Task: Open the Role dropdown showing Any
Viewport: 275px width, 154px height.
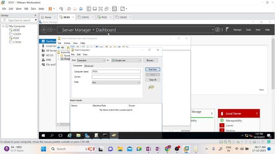Action: coord(116,83)
